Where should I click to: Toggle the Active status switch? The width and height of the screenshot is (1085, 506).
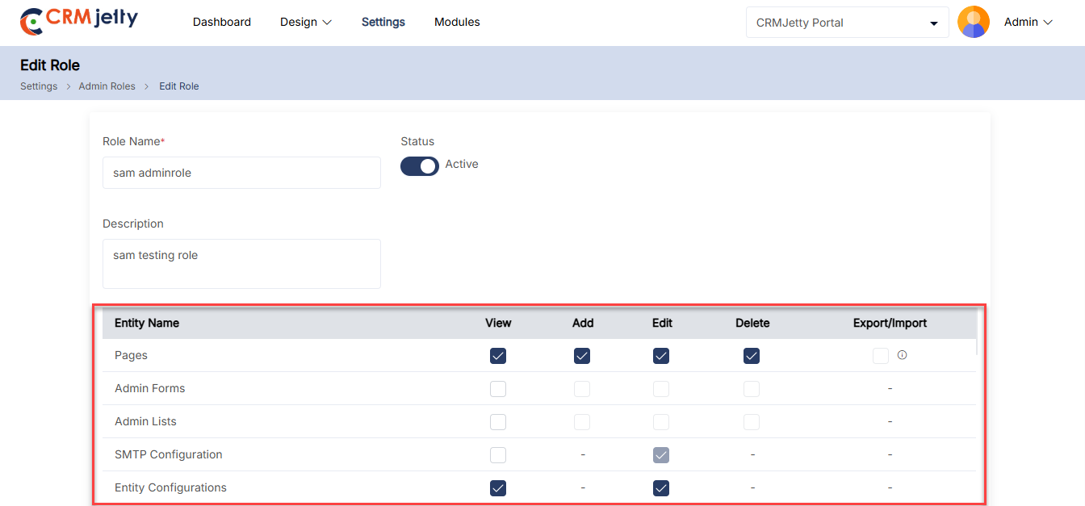pos(420,165)
